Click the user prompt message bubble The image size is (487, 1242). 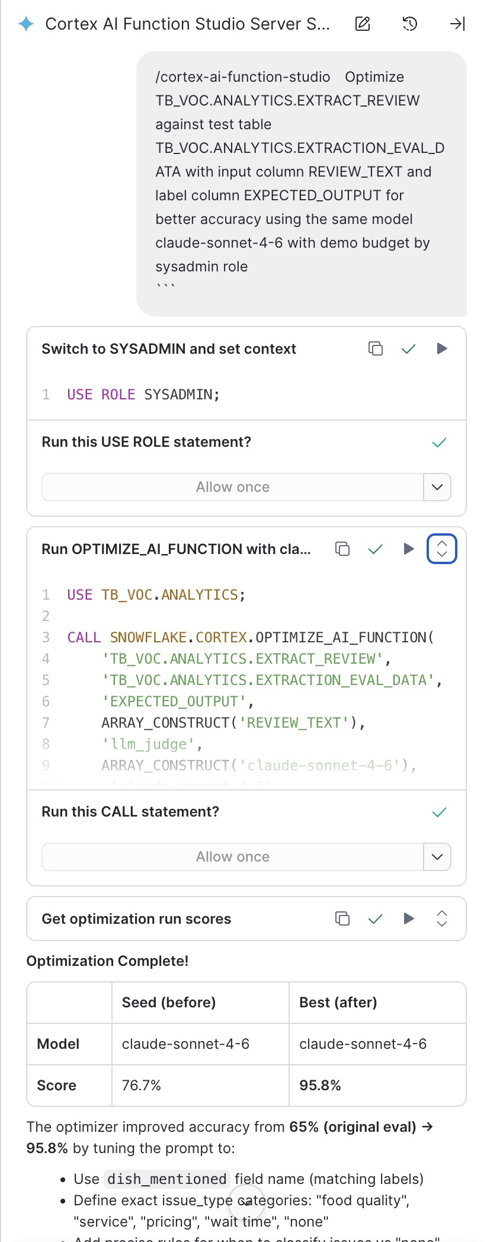[302, 184]
